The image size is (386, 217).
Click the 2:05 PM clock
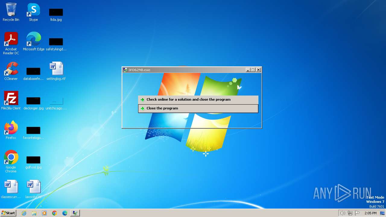pyautogui.click(x=370, y=213)
